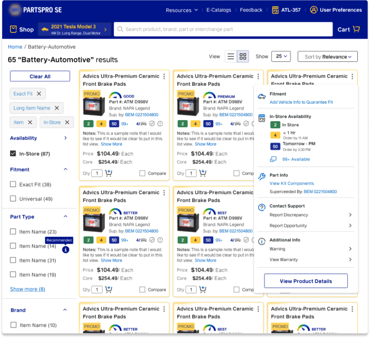Click Superceeded By BEM 0221504800 link
370x338 pixels.
(x=320, y=192)
